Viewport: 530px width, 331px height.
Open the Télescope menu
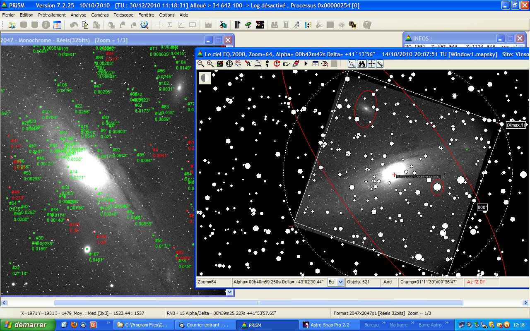[x=123, y=15]
